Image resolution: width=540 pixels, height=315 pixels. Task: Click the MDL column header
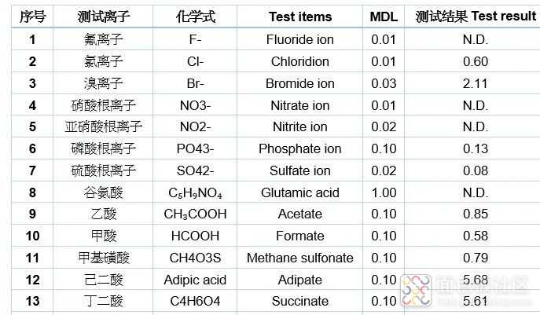pyautogui.click(x=384, y=16)
